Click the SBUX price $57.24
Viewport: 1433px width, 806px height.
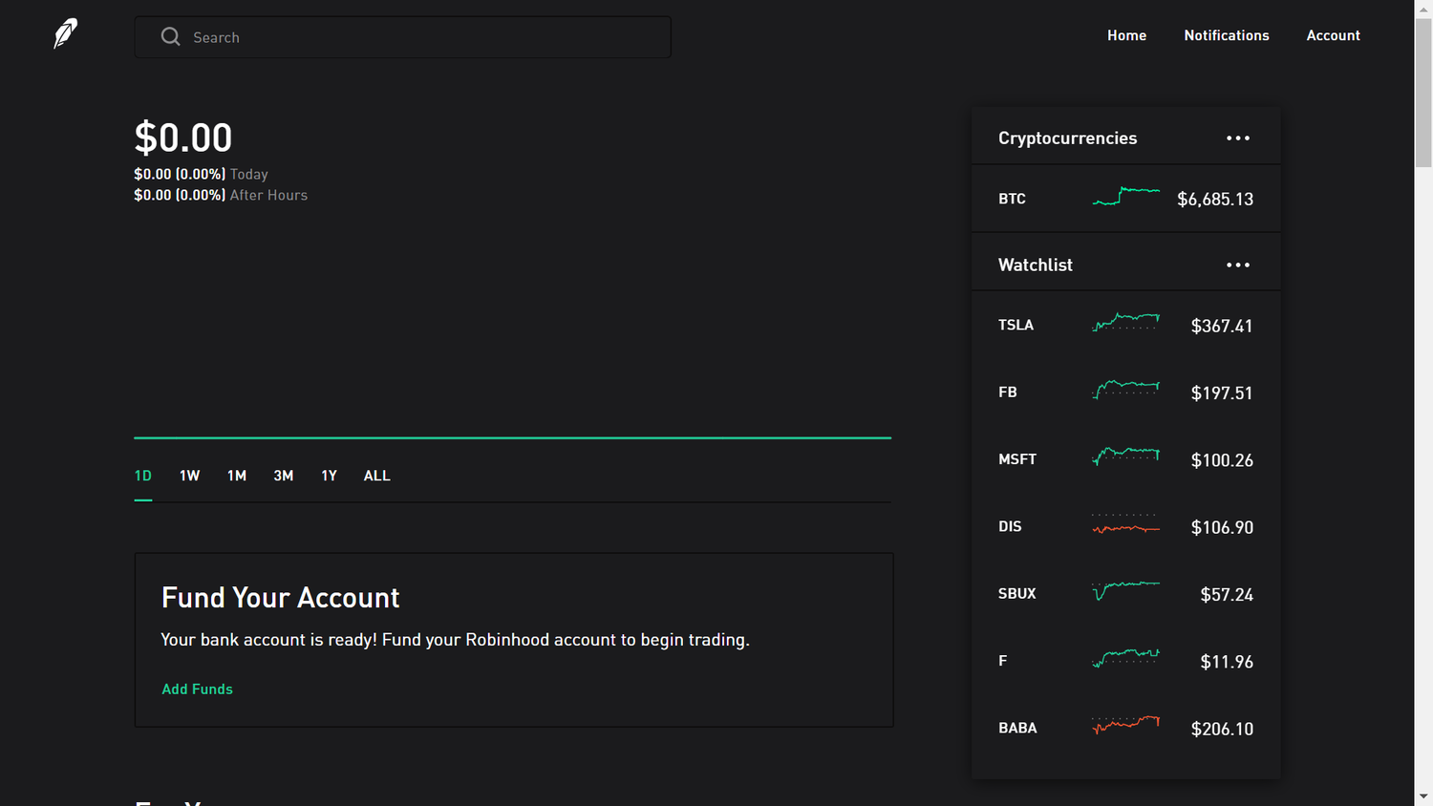coord(1227,595)
